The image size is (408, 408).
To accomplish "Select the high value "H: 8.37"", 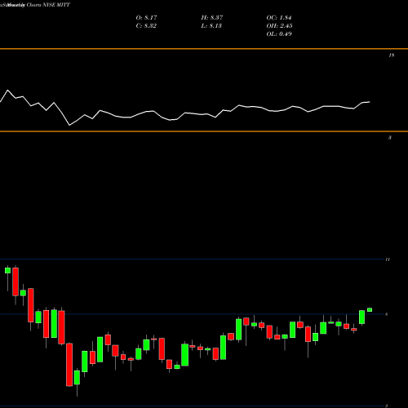I will (x=212, y=18).
